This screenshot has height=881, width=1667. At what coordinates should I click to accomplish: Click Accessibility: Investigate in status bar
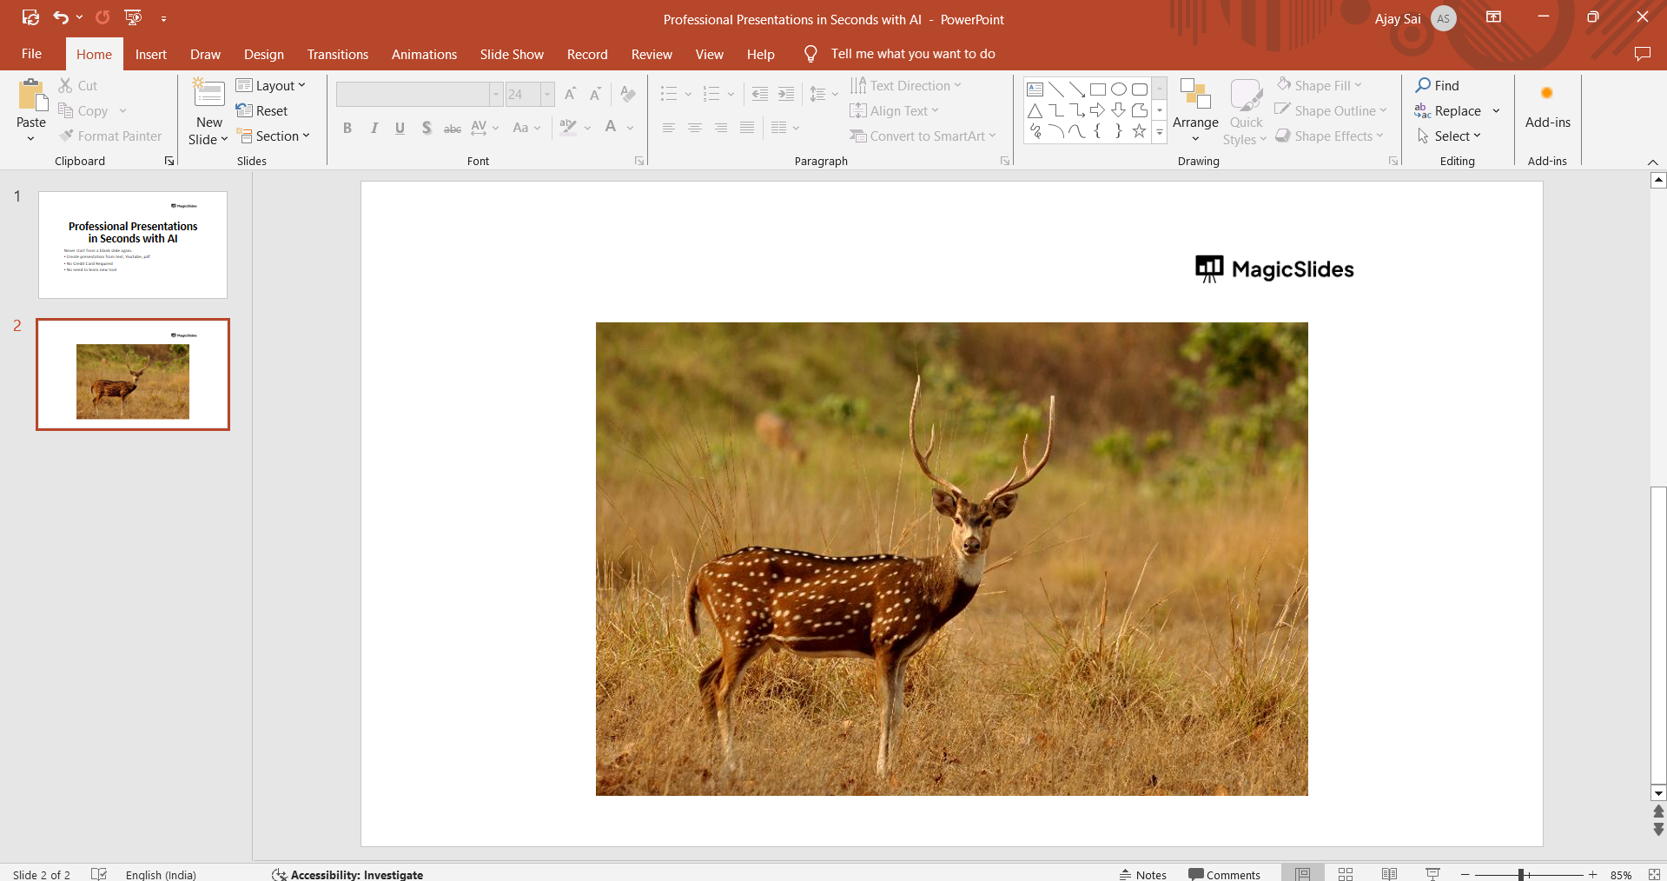click(347, 874)
